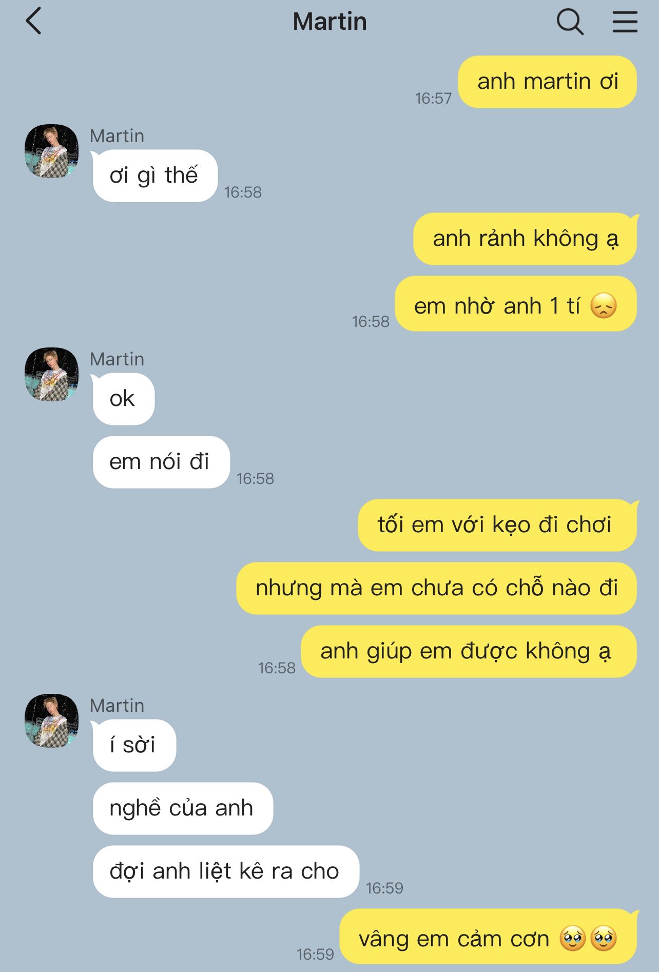The image size is (659, 972).
Task: Tap the 'nghề của anh' bubble
Action: click(182, 808)
